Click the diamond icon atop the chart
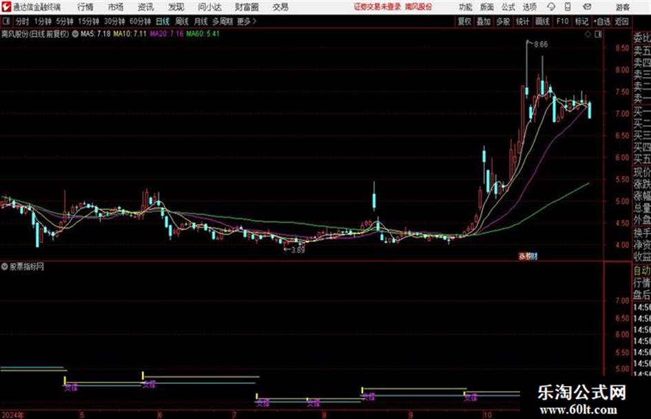The height and width of the screenshot is (419, 651). [588, 35]
